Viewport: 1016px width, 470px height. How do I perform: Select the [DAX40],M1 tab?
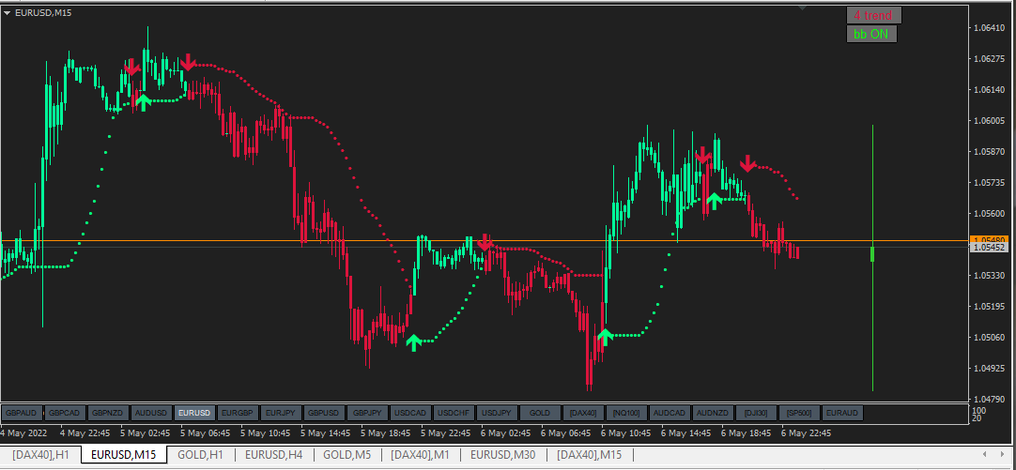click(419, 455)
